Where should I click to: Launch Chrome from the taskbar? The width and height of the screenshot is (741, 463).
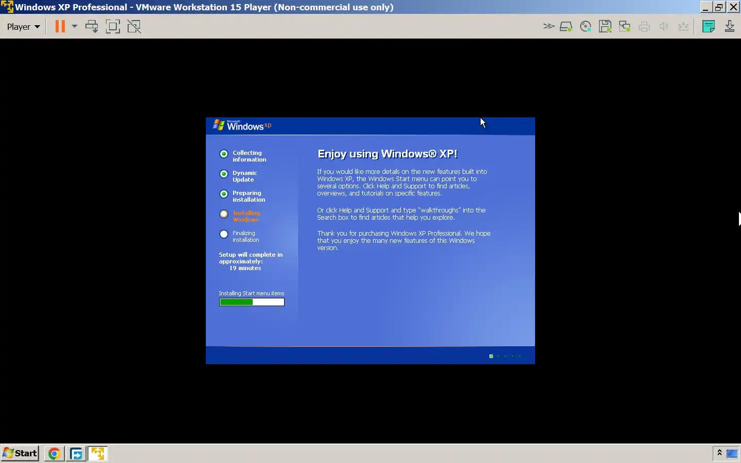55,454
